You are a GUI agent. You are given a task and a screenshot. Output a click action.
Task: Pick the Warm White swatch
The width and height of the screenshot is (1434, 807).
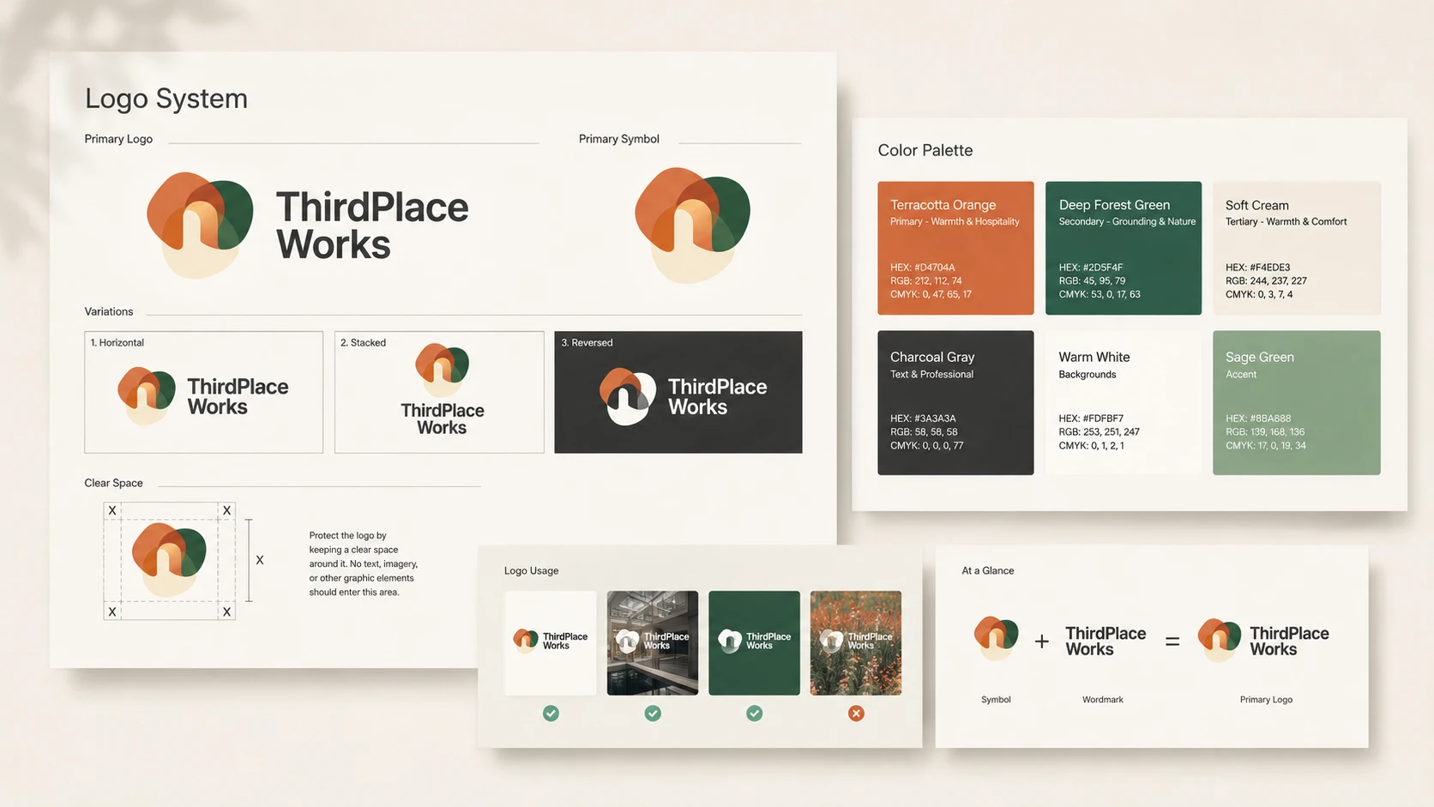[1124, 402]
